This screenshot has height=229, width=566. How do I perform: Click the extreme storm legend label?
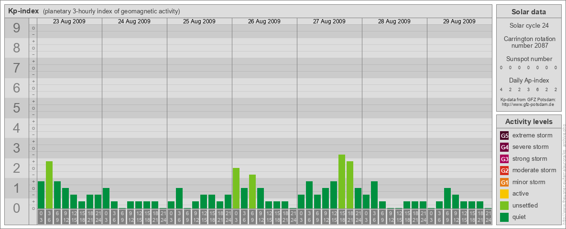click(533, 136)
